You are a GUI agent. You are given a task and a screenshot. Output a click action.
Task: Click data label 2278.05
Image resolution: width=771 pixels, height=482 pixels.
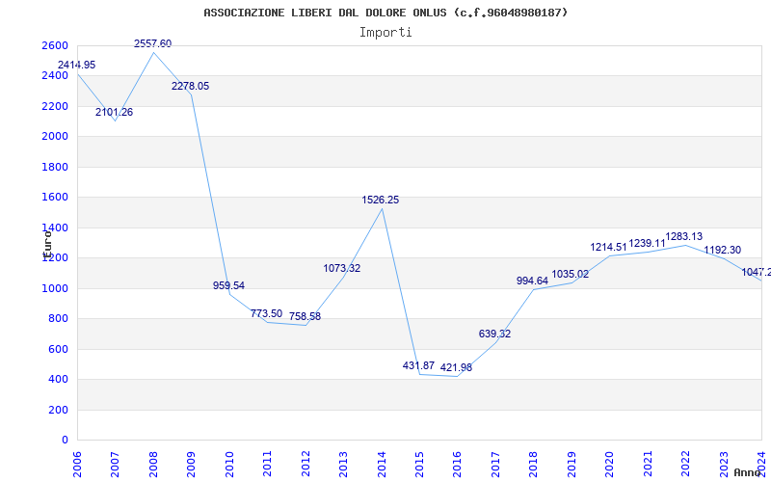pos(190,86)
